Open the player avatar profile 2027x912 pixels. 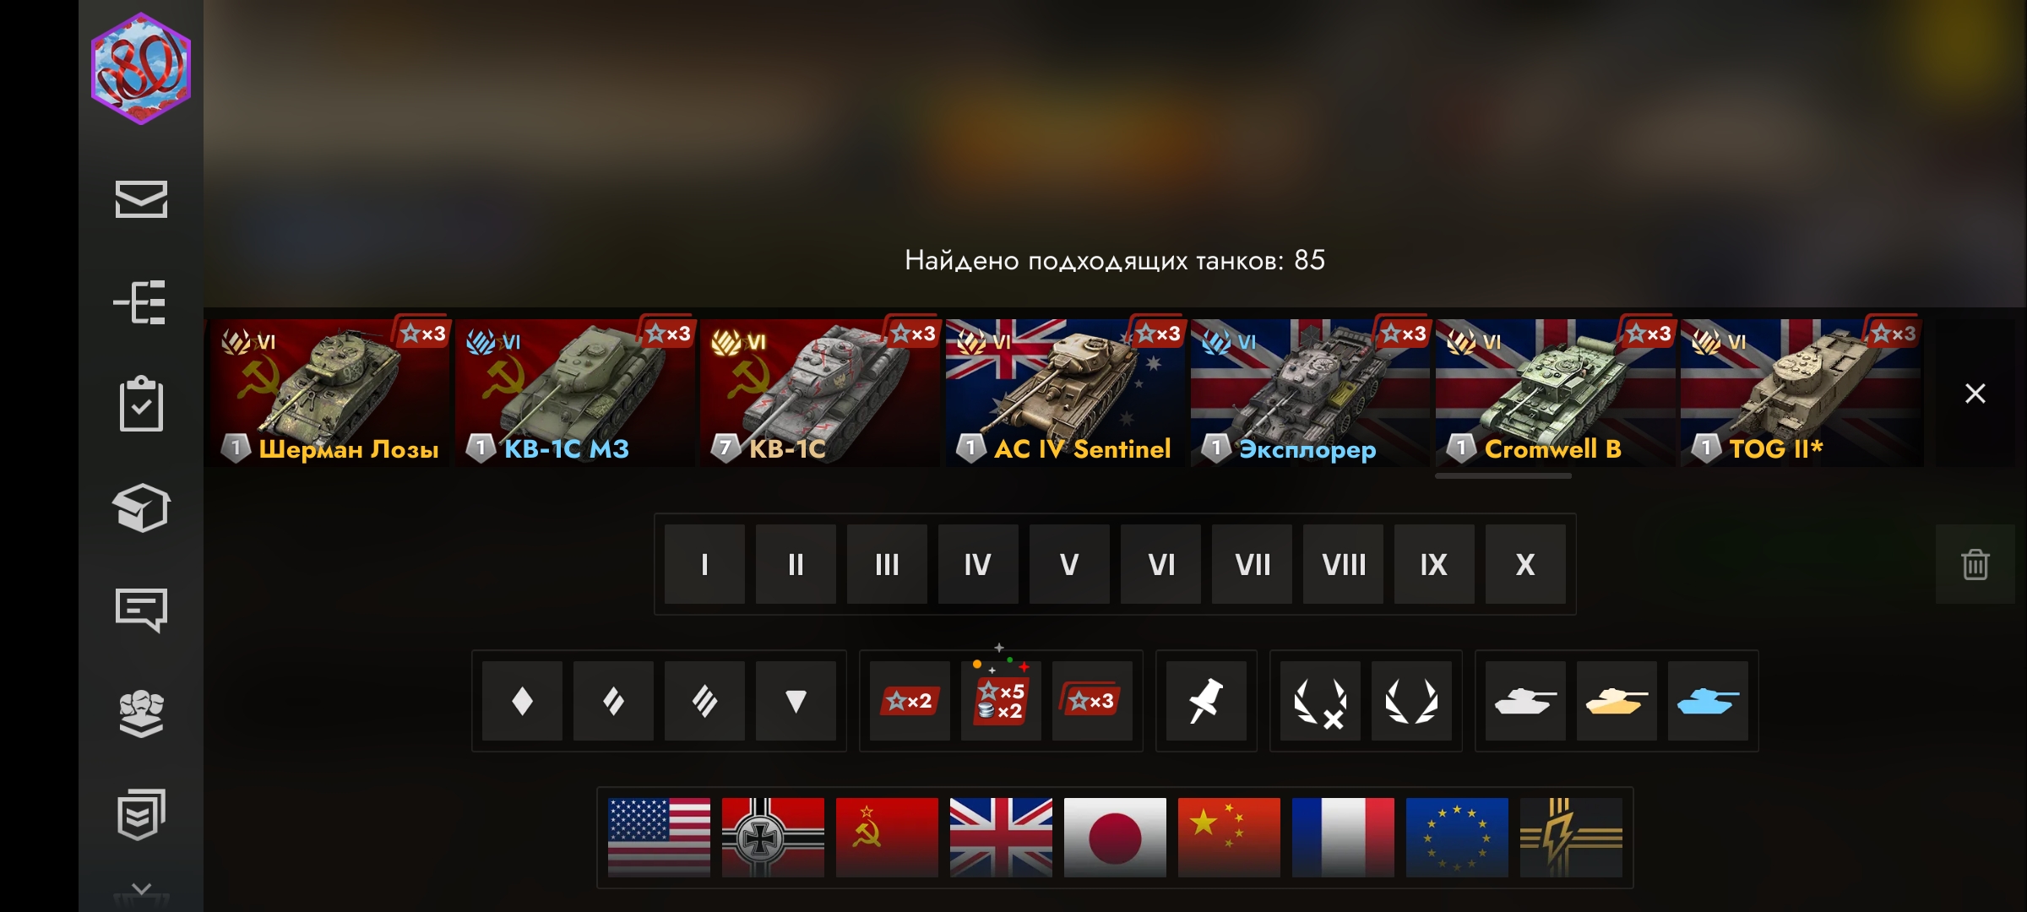coord(141,69)
